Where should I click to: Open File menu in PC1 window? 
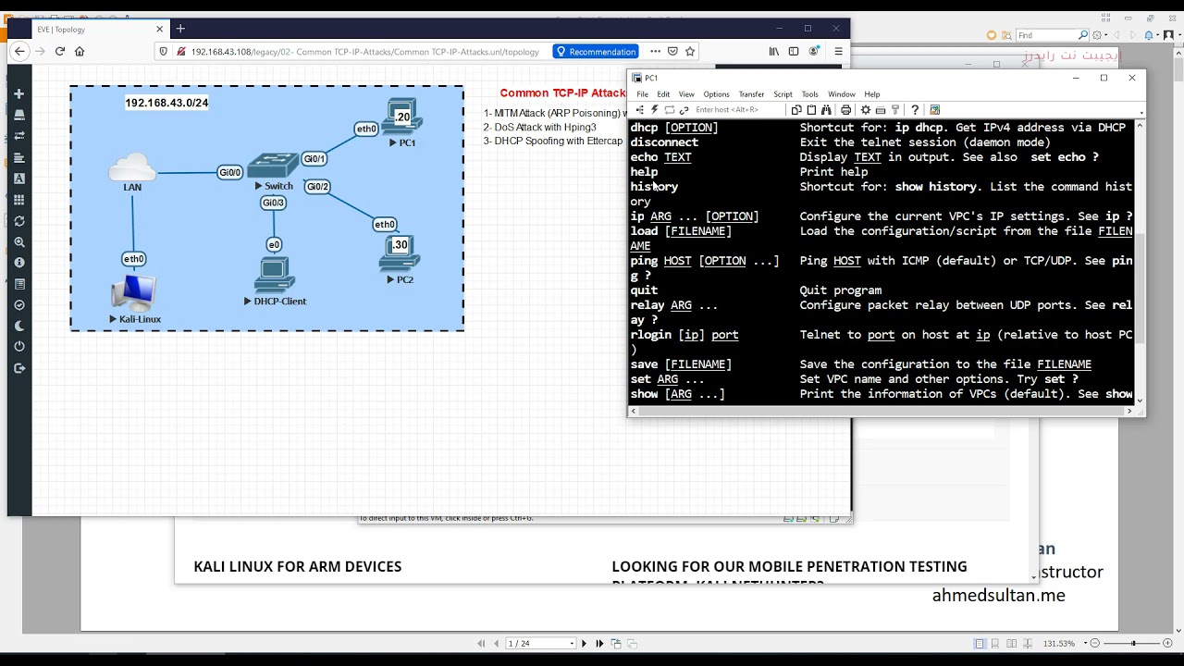point(642,94)
